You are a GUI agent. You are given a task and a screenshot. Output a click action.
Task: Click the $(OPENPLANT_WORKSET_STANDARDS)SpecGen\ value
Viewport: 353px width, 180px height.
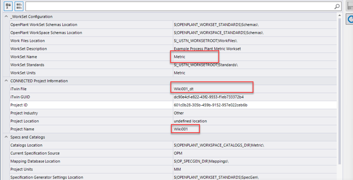(x=216, y=177)
